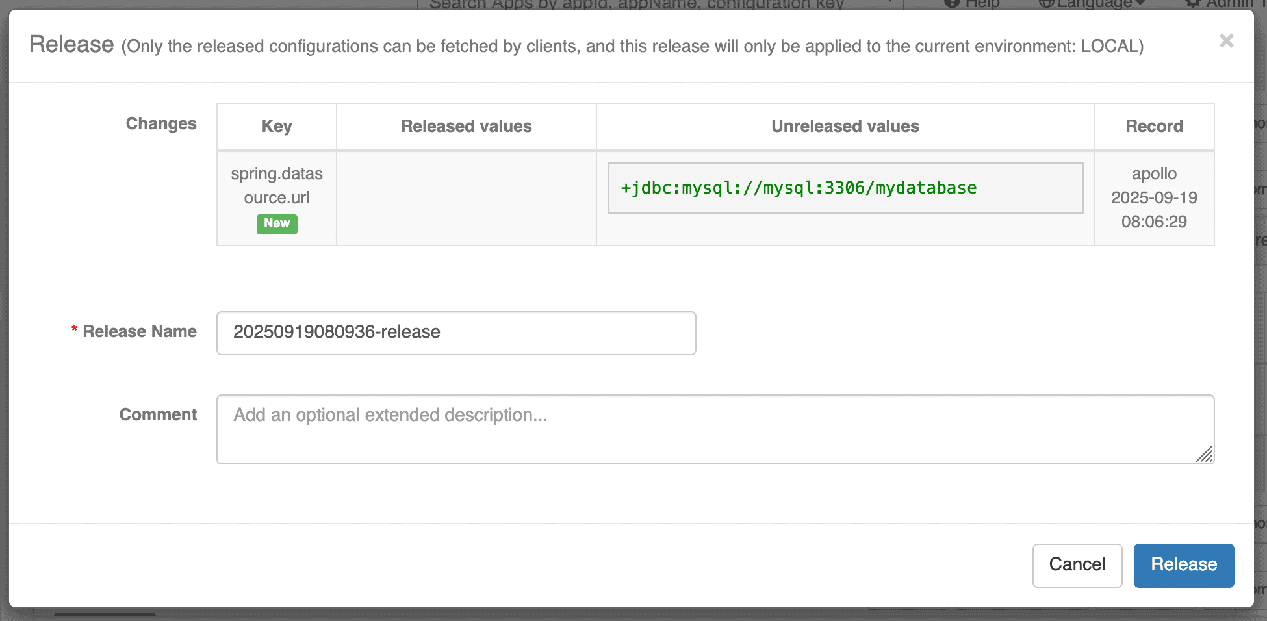This screenshot has width=1267, height=621.
Task: Click the red required asterisk beside Release Name
Action: click(73, 329)
